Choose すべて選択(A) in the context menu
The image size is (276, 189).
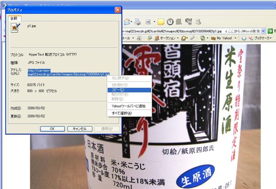(129, 113)
